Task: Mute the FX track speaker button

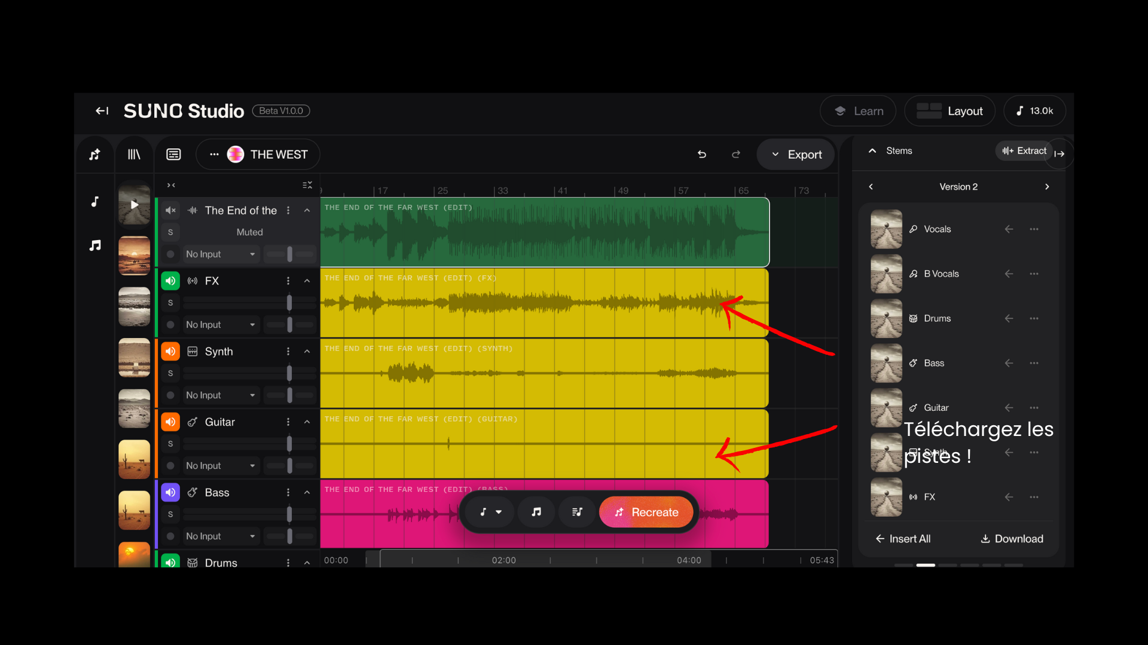Action: (170, 281)
